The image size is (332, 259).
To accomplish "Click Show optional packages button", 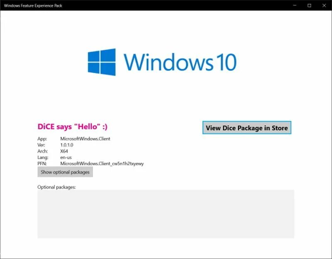I will coord(65,172).
